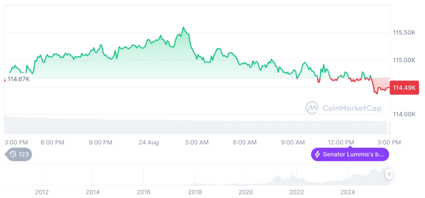Click the gray volume bars under the chart

[x=198, y=125]
